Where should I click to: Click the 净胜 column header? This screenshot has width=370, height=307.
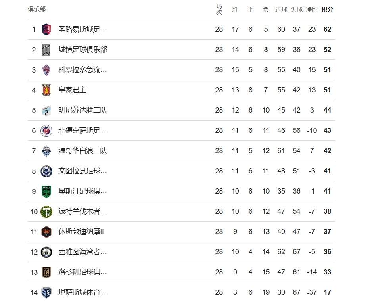(x=312, y=10)
